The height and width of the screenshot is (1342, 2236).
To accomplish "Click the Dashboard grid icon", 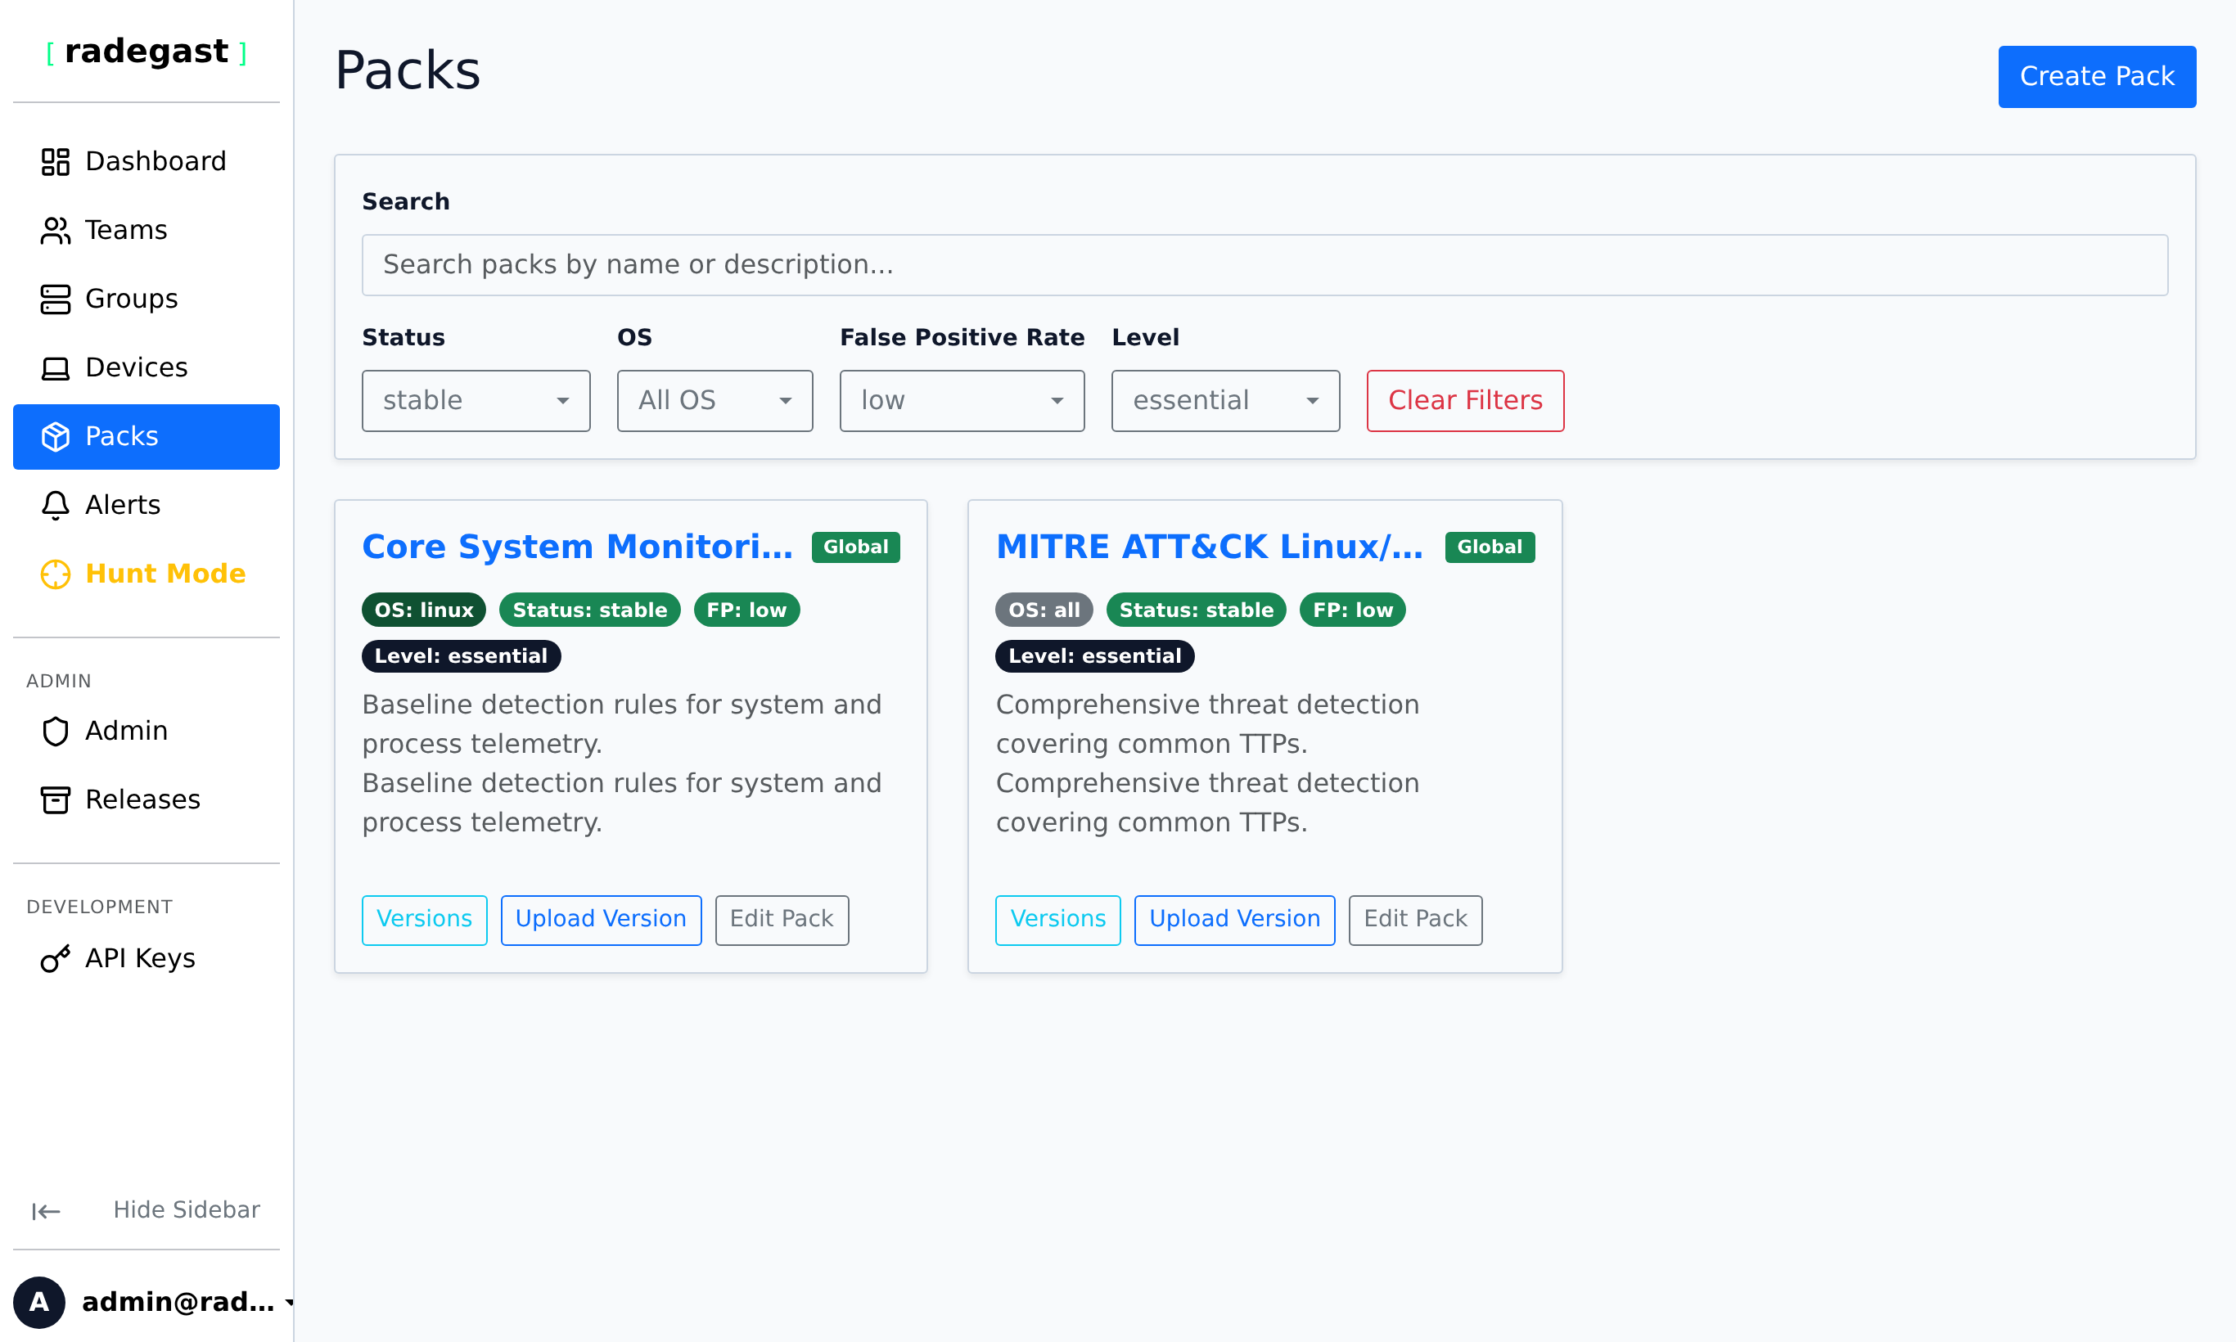I will 55,162.
